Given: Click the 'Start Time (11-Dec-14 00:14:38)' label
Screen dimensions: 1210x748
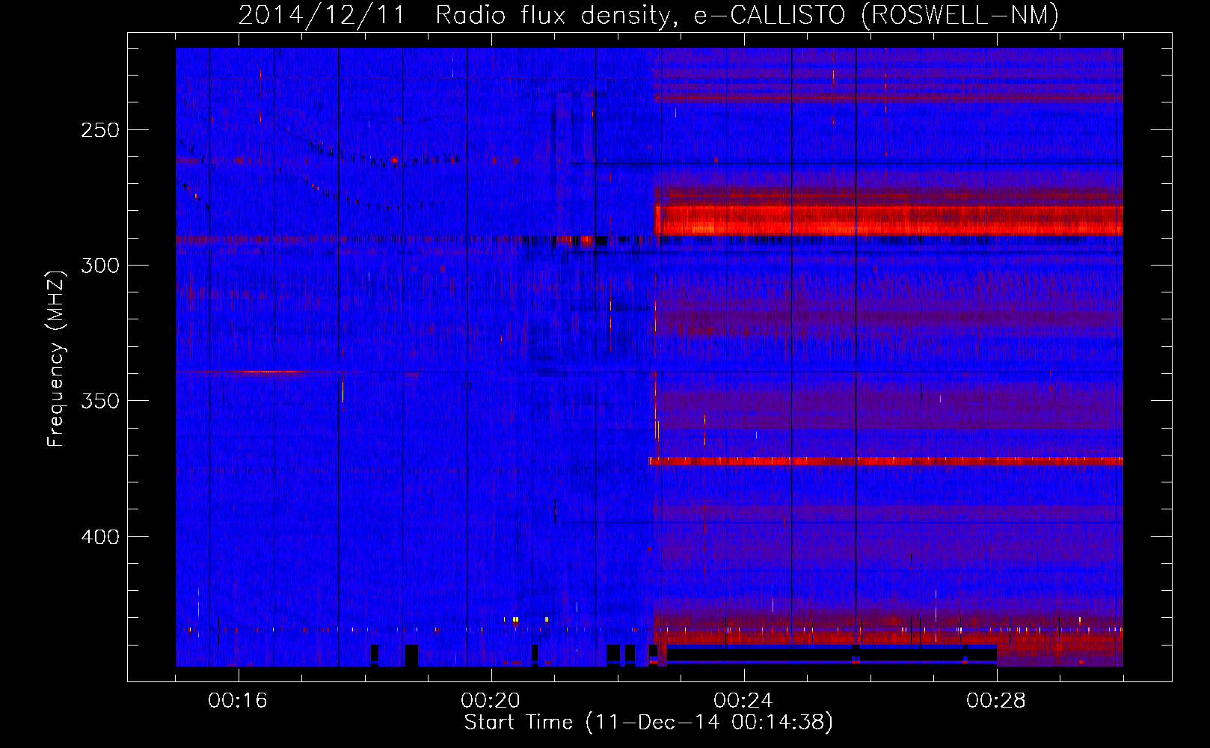Looking at the screenshot, I should point(648,723).
